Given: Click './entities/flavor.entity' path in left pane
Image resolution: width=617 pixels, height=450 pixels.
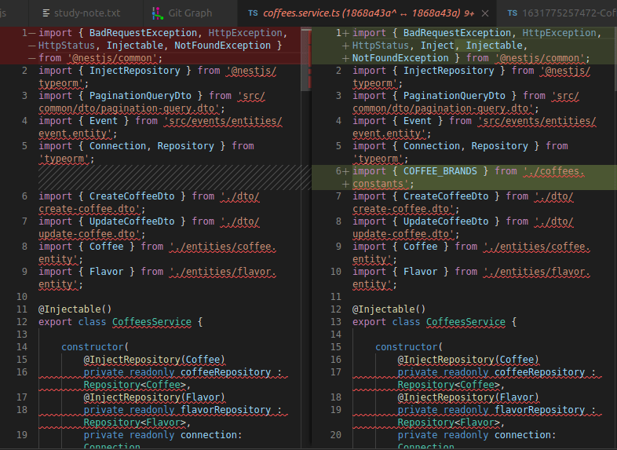Looking at the screenshot, I should [x=157, y=278].
